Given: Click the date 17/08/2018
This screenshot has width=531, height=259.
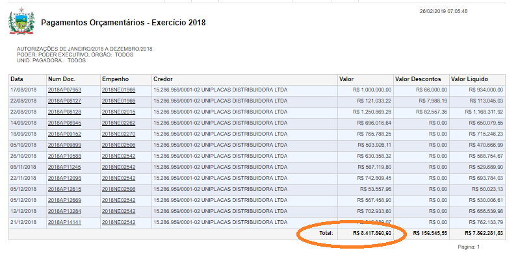Looking at the screenshot, I should point(23,90).
